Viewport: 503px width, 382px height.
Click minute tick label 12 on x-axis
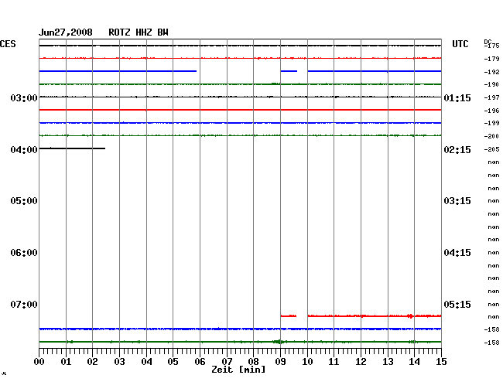tap(361, 362)
